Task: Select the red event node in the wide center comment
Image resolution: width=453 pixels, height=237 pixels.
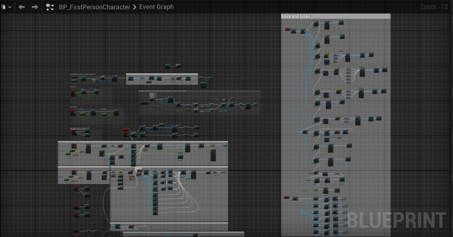Action: point(145,103)
